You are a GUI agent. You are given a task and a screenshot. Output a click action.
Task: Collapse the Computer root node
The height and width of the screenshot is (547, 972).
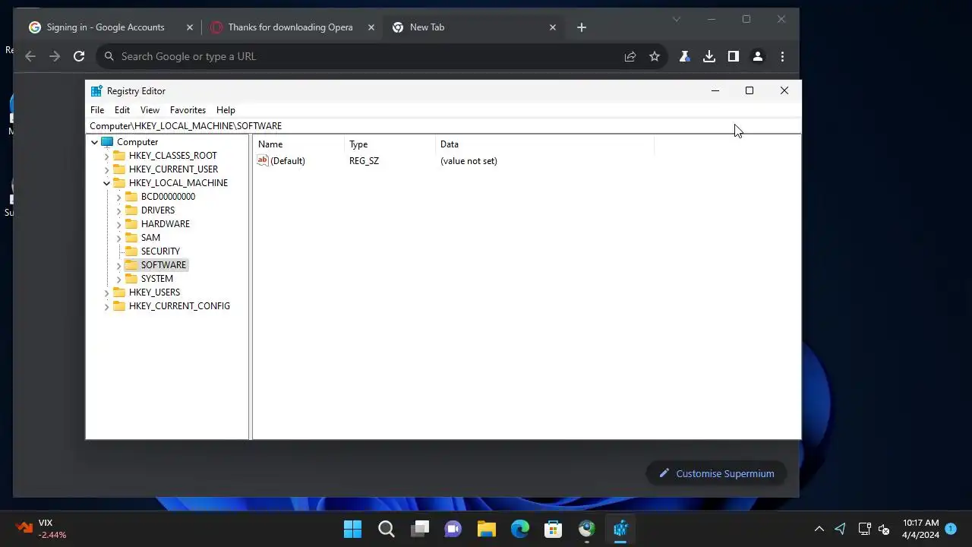[95, 142]
